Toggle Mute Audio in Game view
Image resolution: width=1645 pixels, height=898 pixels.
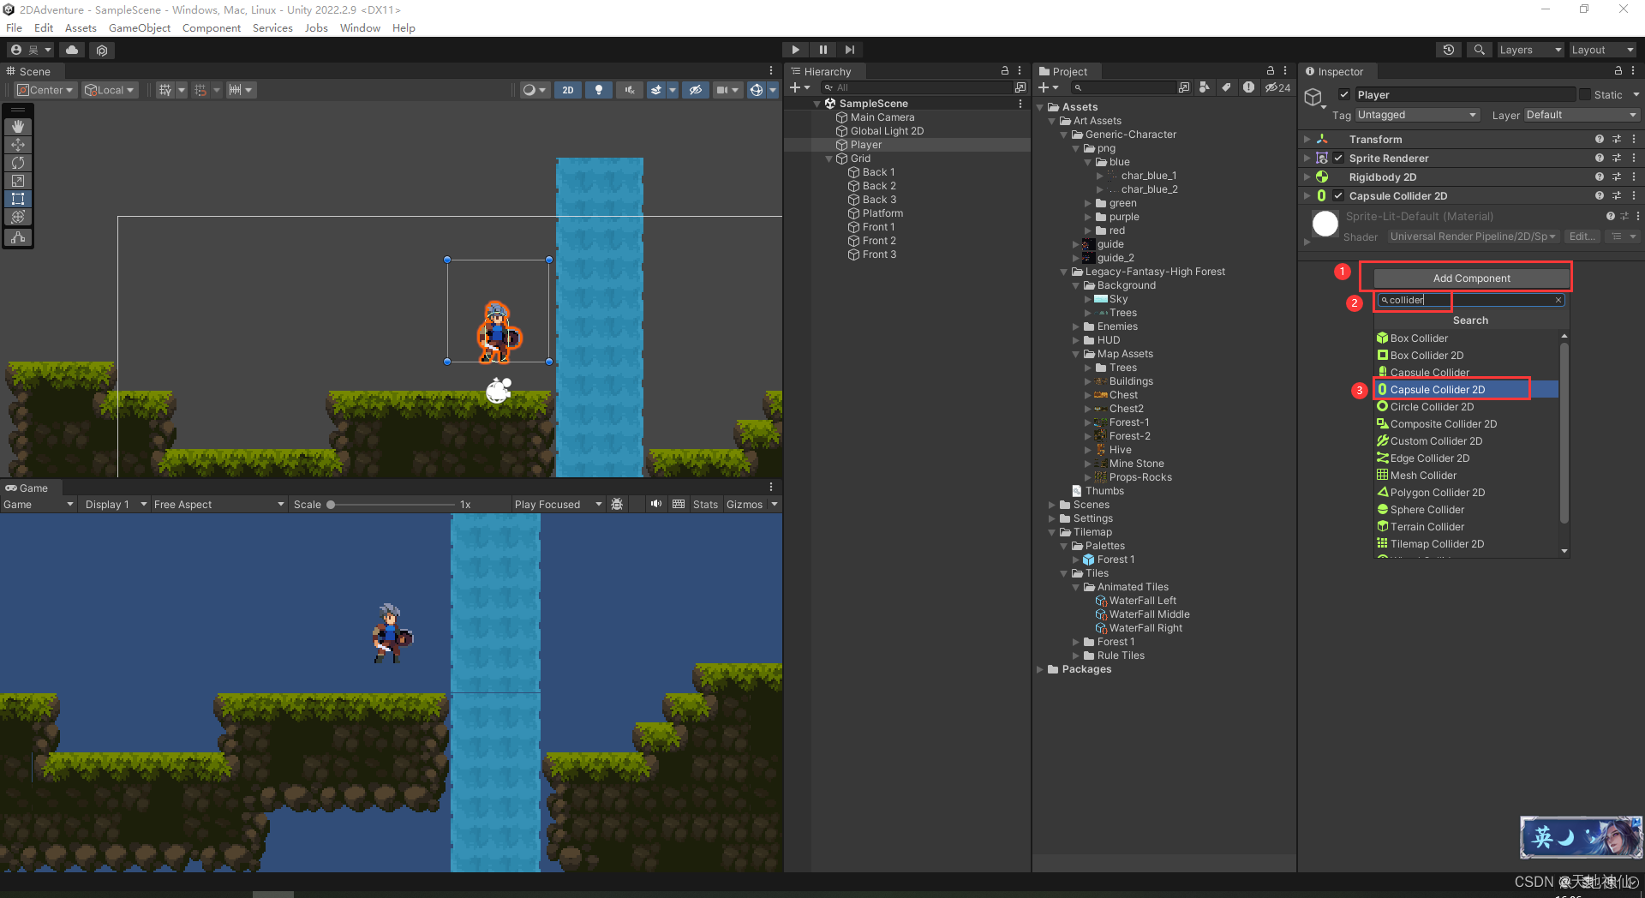(655, 504)
